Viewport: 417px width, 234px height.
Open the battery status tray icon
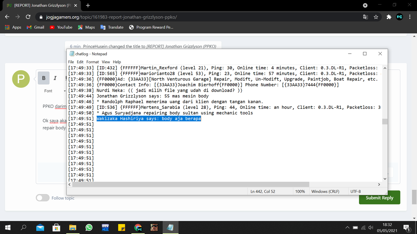pyautogui.click(x=355, y=227)
